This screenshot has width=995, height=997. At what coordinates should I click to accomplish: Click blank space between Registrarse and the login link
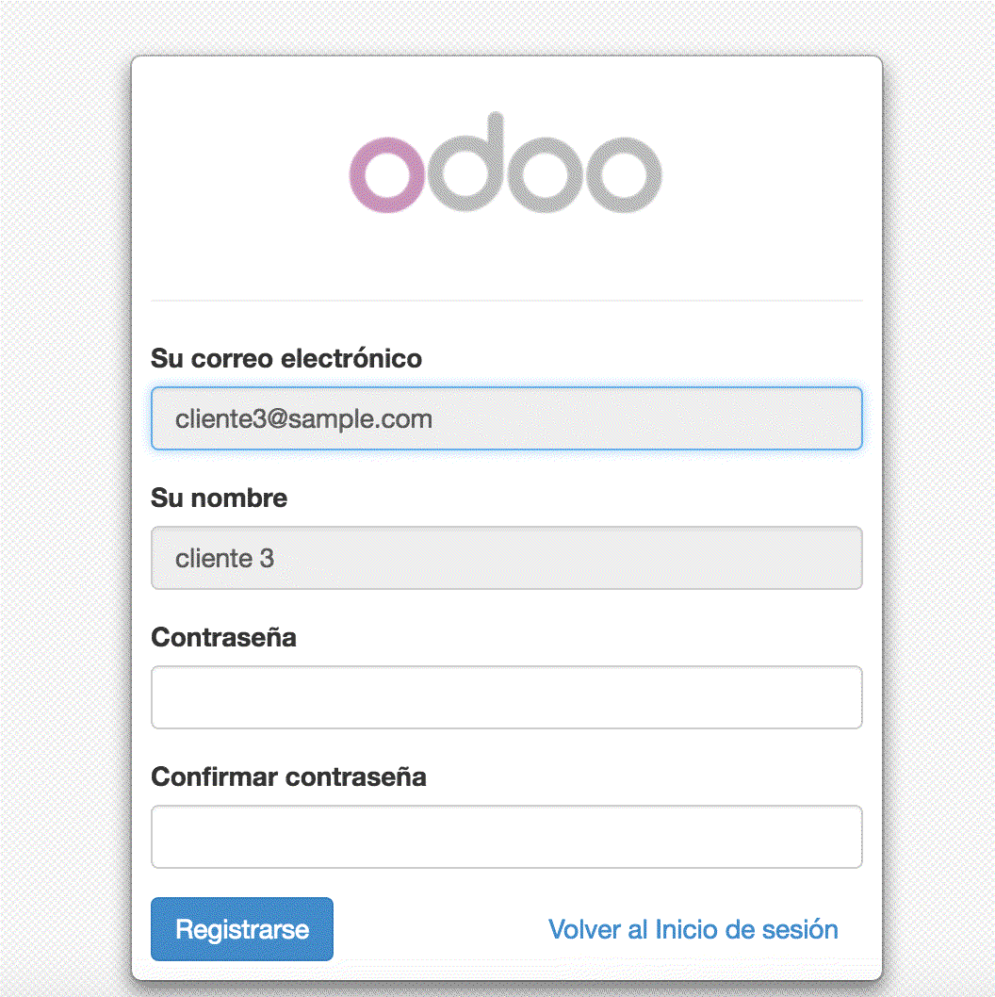(438, 930)
